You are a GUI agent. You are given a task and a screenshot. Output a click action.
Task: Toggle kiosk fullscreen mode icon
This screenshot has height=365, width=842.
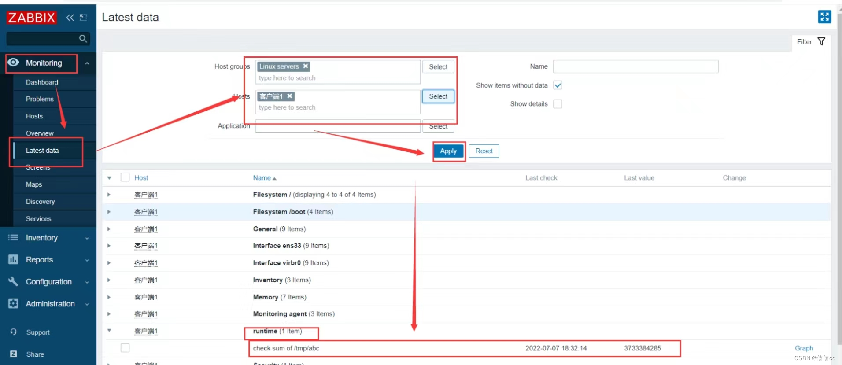(x=824, y=17)
